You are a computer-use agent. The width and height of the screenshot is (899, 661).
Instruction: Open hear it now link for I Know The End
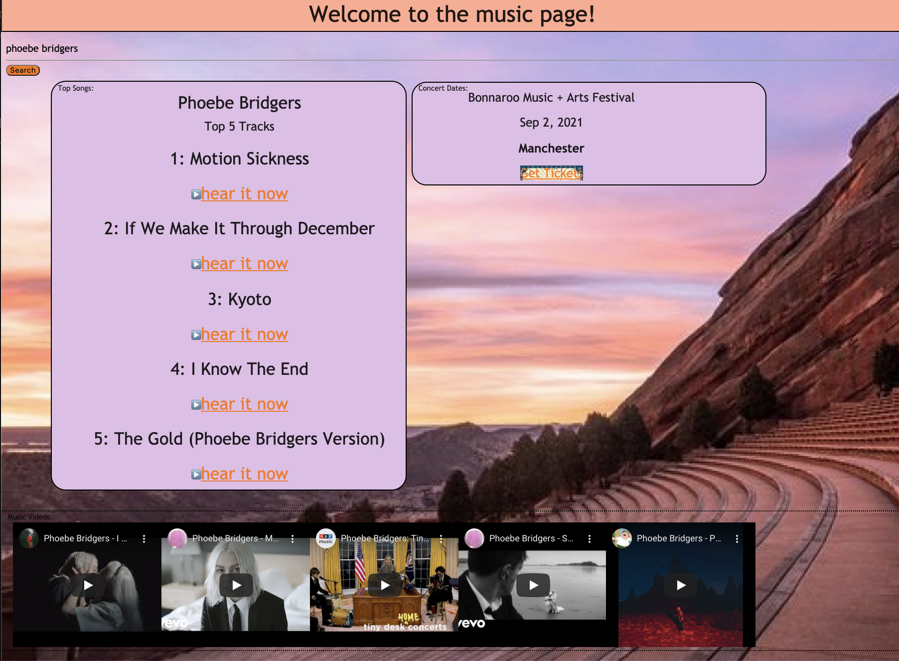pyautogui.click(x=244, y=404)
